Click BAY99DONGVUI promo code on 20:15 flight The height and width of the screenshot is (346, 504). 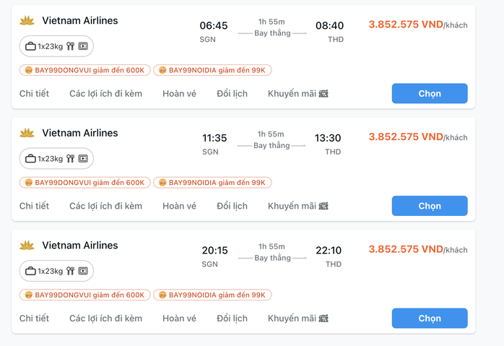pos(85,295)
